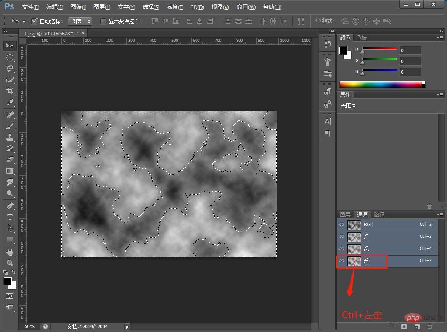The image size is (447, 332).
Task: Select the Zoom tool
Action: 10,263
